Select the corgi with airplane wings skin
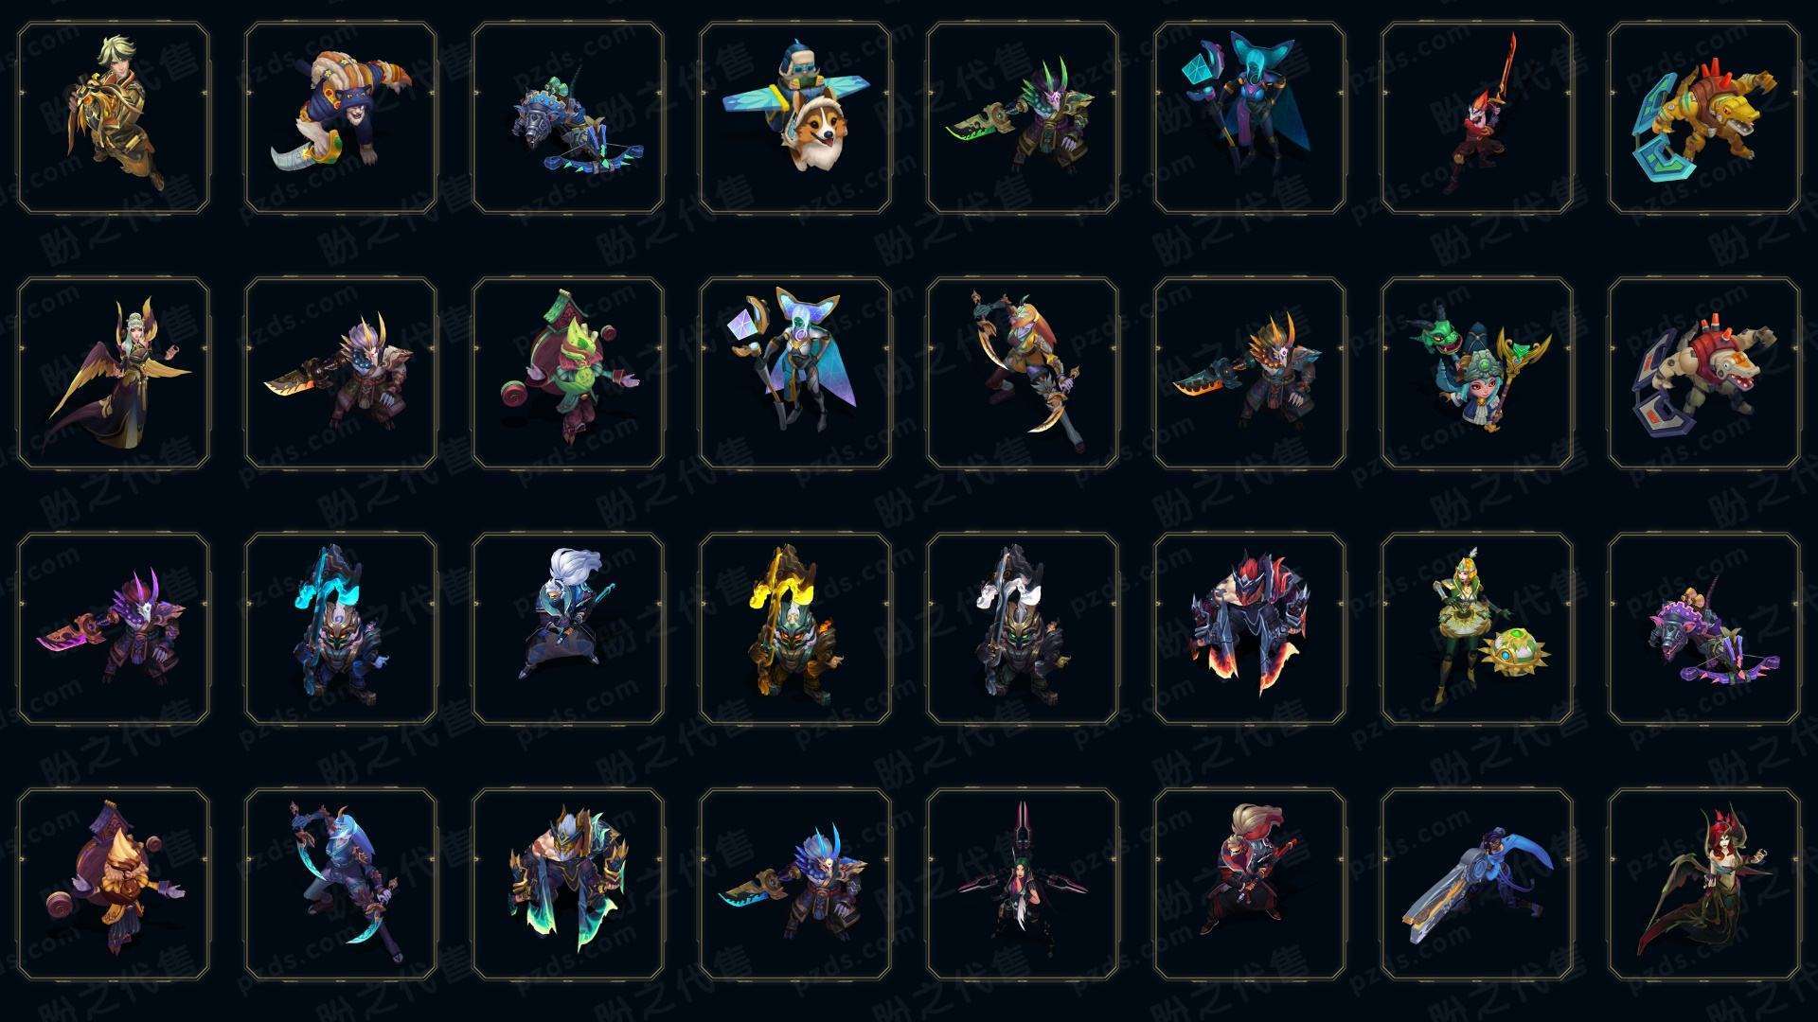The width and height of the screenshot is (1818, 1022). [795, 118]
